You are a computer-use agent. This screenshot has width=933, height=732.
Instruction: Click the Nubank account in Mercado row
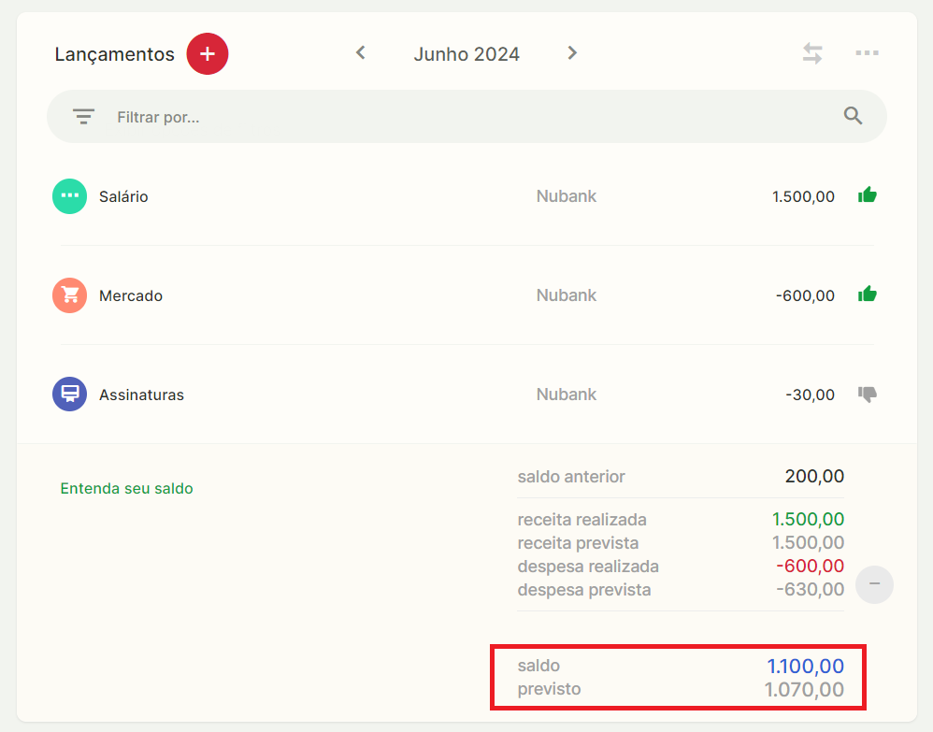tap(566, 295)
